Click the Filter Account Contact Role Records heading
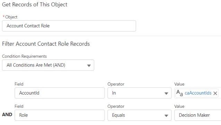This screenshot has width=221, height=125. click(x=46, y=44)
